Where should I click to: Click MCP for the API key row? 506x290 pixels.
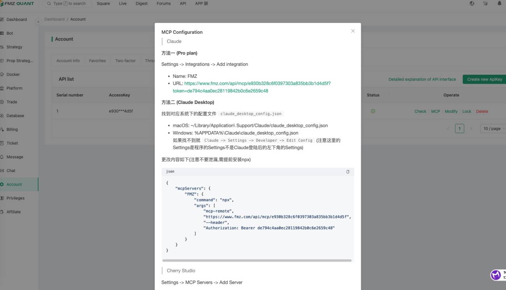coord(436,111)
